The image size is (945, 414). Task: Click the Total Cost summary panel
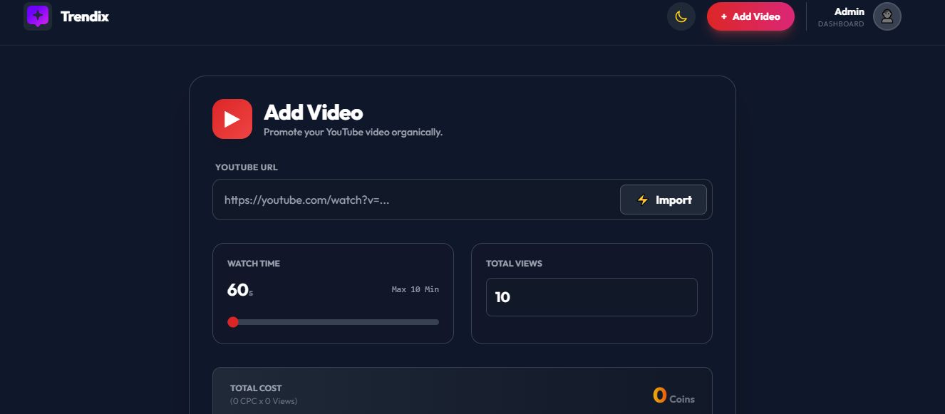(x=463, y=390)
